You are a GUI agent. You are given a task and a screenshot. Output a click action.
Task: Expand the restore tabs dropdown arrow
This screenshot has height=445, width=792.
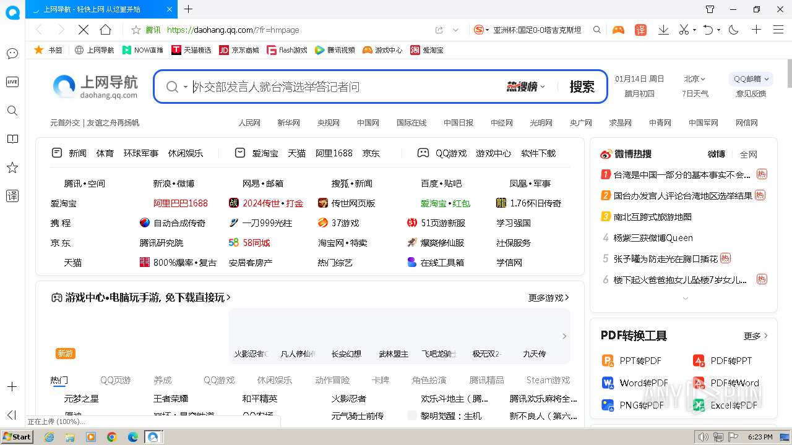coord(718,30)
